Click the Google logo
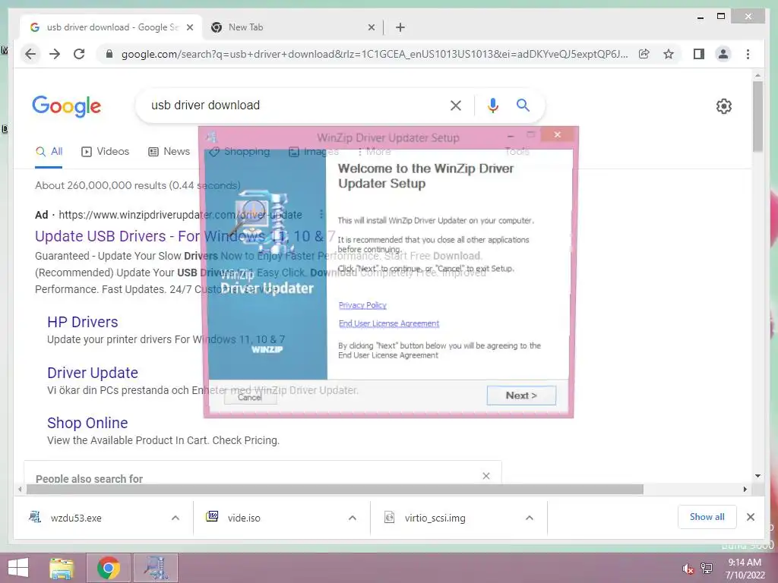Image resolution: width=778 pixels, height=583 pixels. pos(67,106)
